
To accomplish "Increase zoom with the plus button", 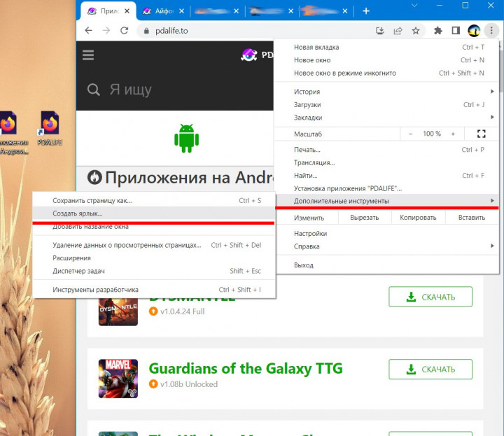I will (453, 134).
